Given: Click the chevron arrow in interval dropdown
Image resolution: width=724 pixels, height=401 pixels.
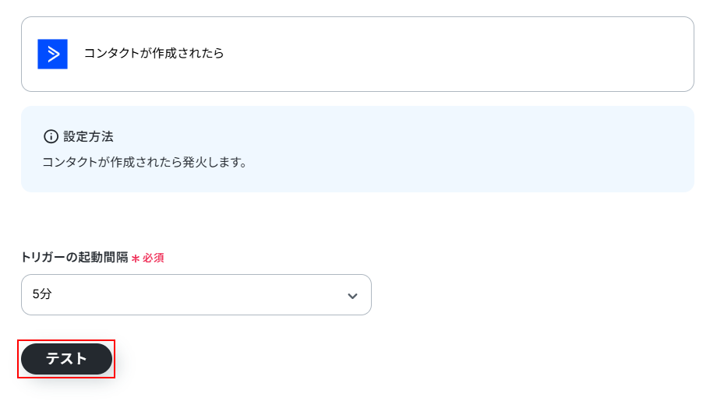Looking at the screenshot, I should [x=352, y=296].
